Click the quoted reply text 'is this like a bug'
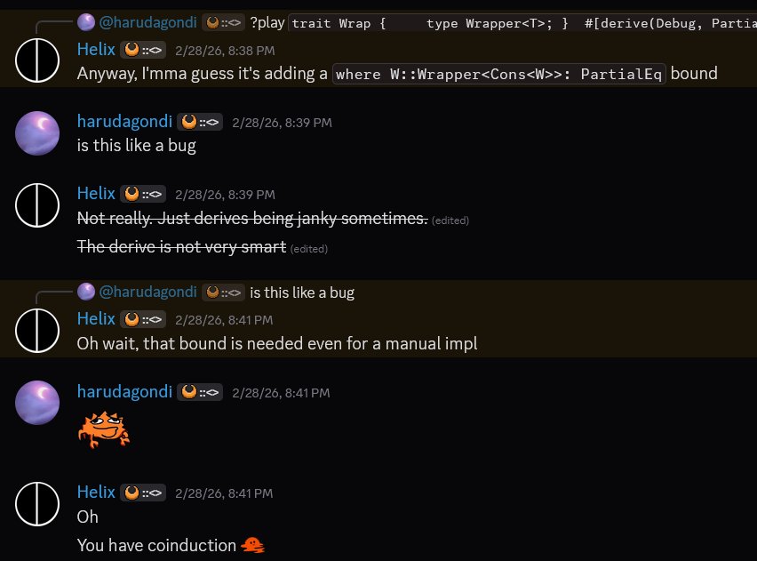Screen dimensions: 757x561 [x=301, y=292]
